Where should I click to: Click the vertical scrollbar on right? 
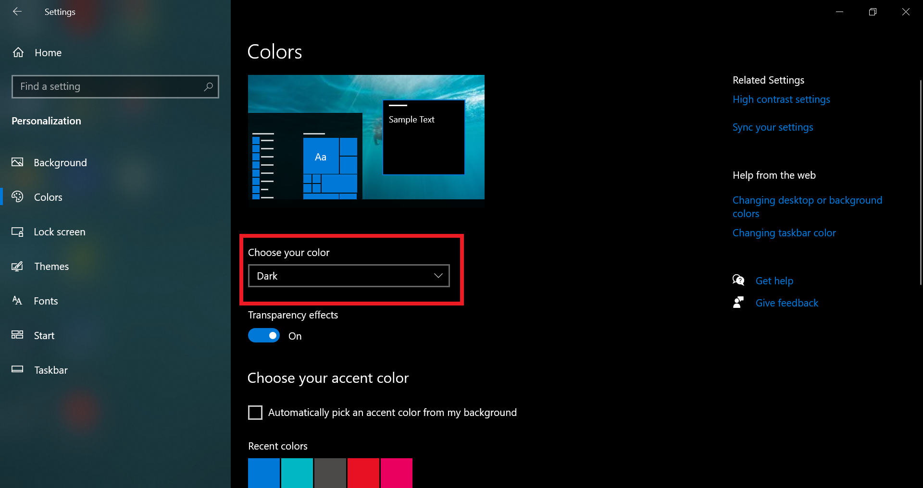pyautogui.click(x=921, y=183)
